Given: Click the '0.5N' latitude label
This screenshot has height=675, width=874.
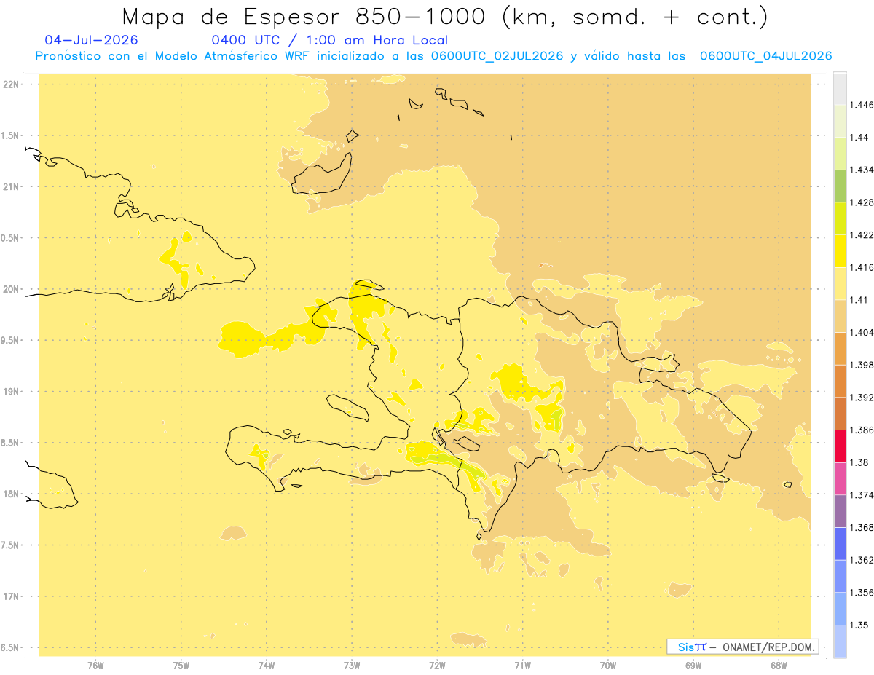Looking at the screenshot, I should pos(11,238).
